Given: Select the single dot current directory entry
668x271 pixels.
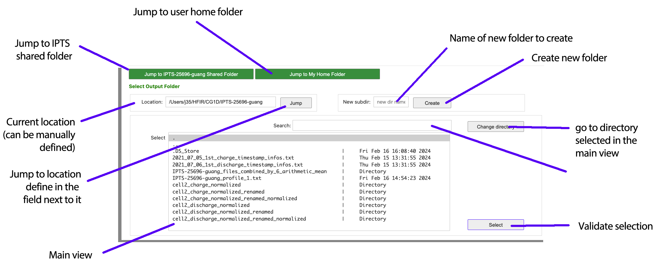Looking at the screenshot, I should point(309,138).
